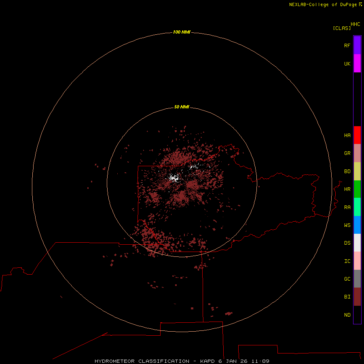
Task: Click the [CLAS] units label
Action: click(x=342, y=28)
